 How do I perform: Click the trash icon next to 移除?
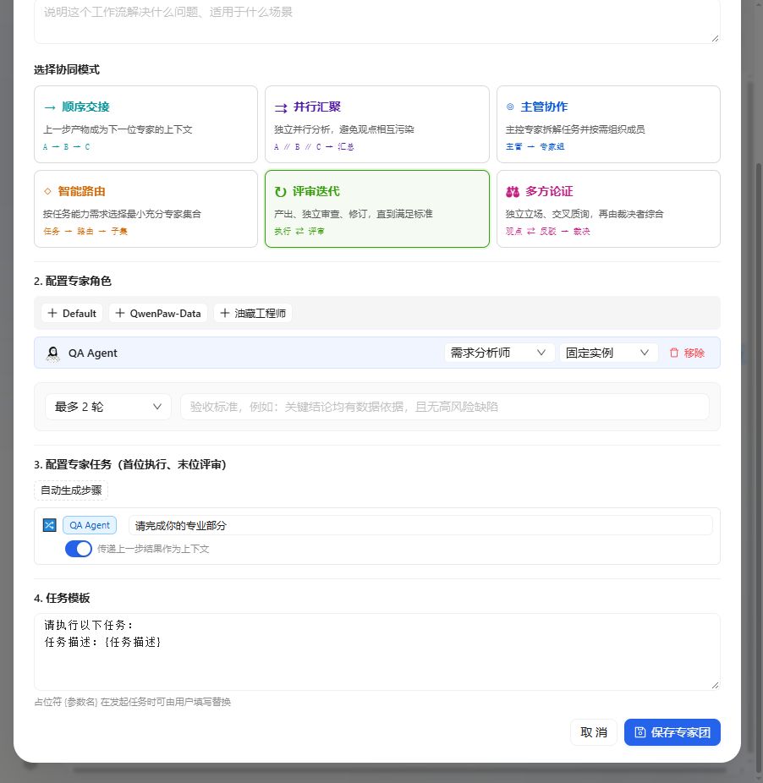[674, 353]
